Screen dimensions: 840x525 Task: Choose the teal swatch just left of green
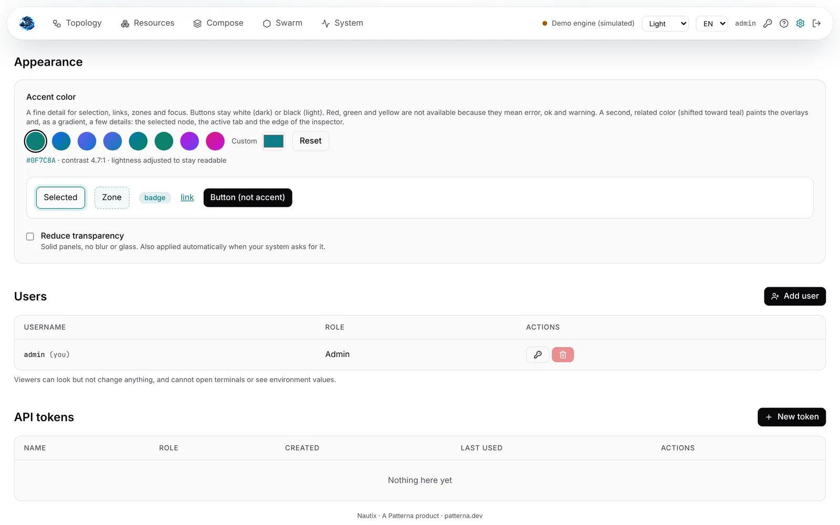[138, 141]
